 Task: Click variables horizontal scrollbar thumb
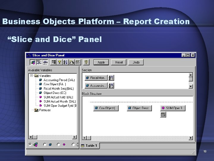35,137
